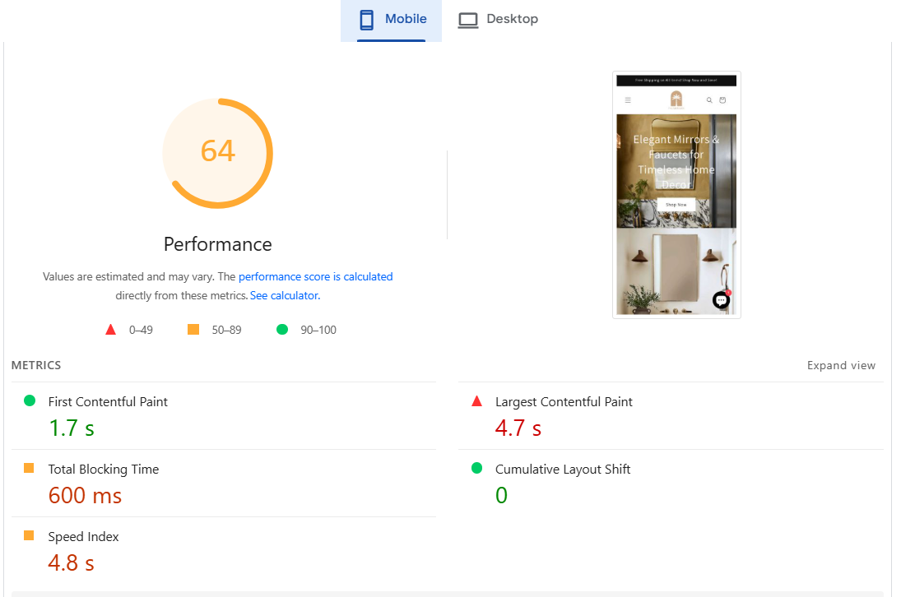Click the green circle beside Cumulative Layout Shift
901x597 pixels.
tap(476, 469)
